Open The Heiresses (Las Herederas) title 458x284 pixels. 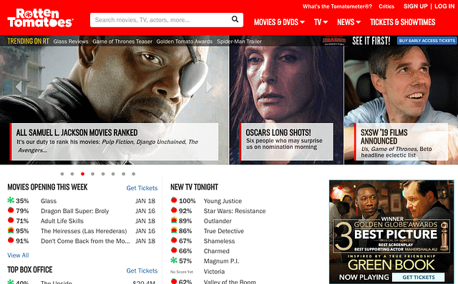click(x=84, y=231)
